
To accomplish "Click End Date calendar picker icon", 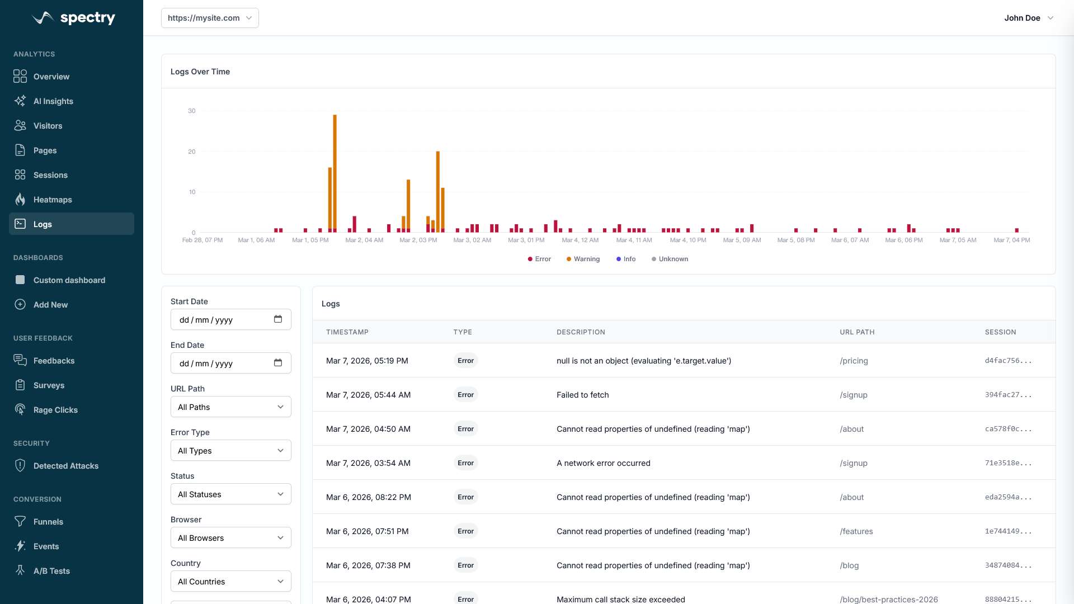I will pos(278,363).
